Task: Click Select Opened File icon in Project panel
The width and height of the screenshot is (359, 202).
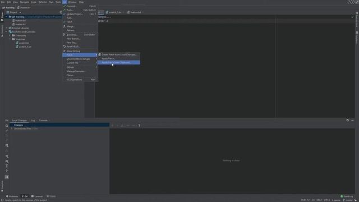Action: point(61,12)
